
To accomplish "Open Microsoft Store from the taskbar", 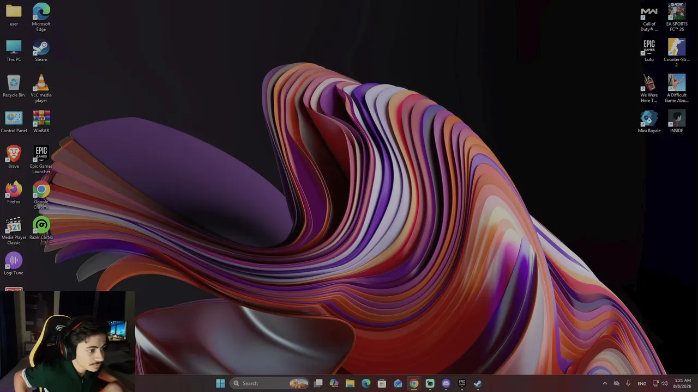I will [x=382, y=383].
